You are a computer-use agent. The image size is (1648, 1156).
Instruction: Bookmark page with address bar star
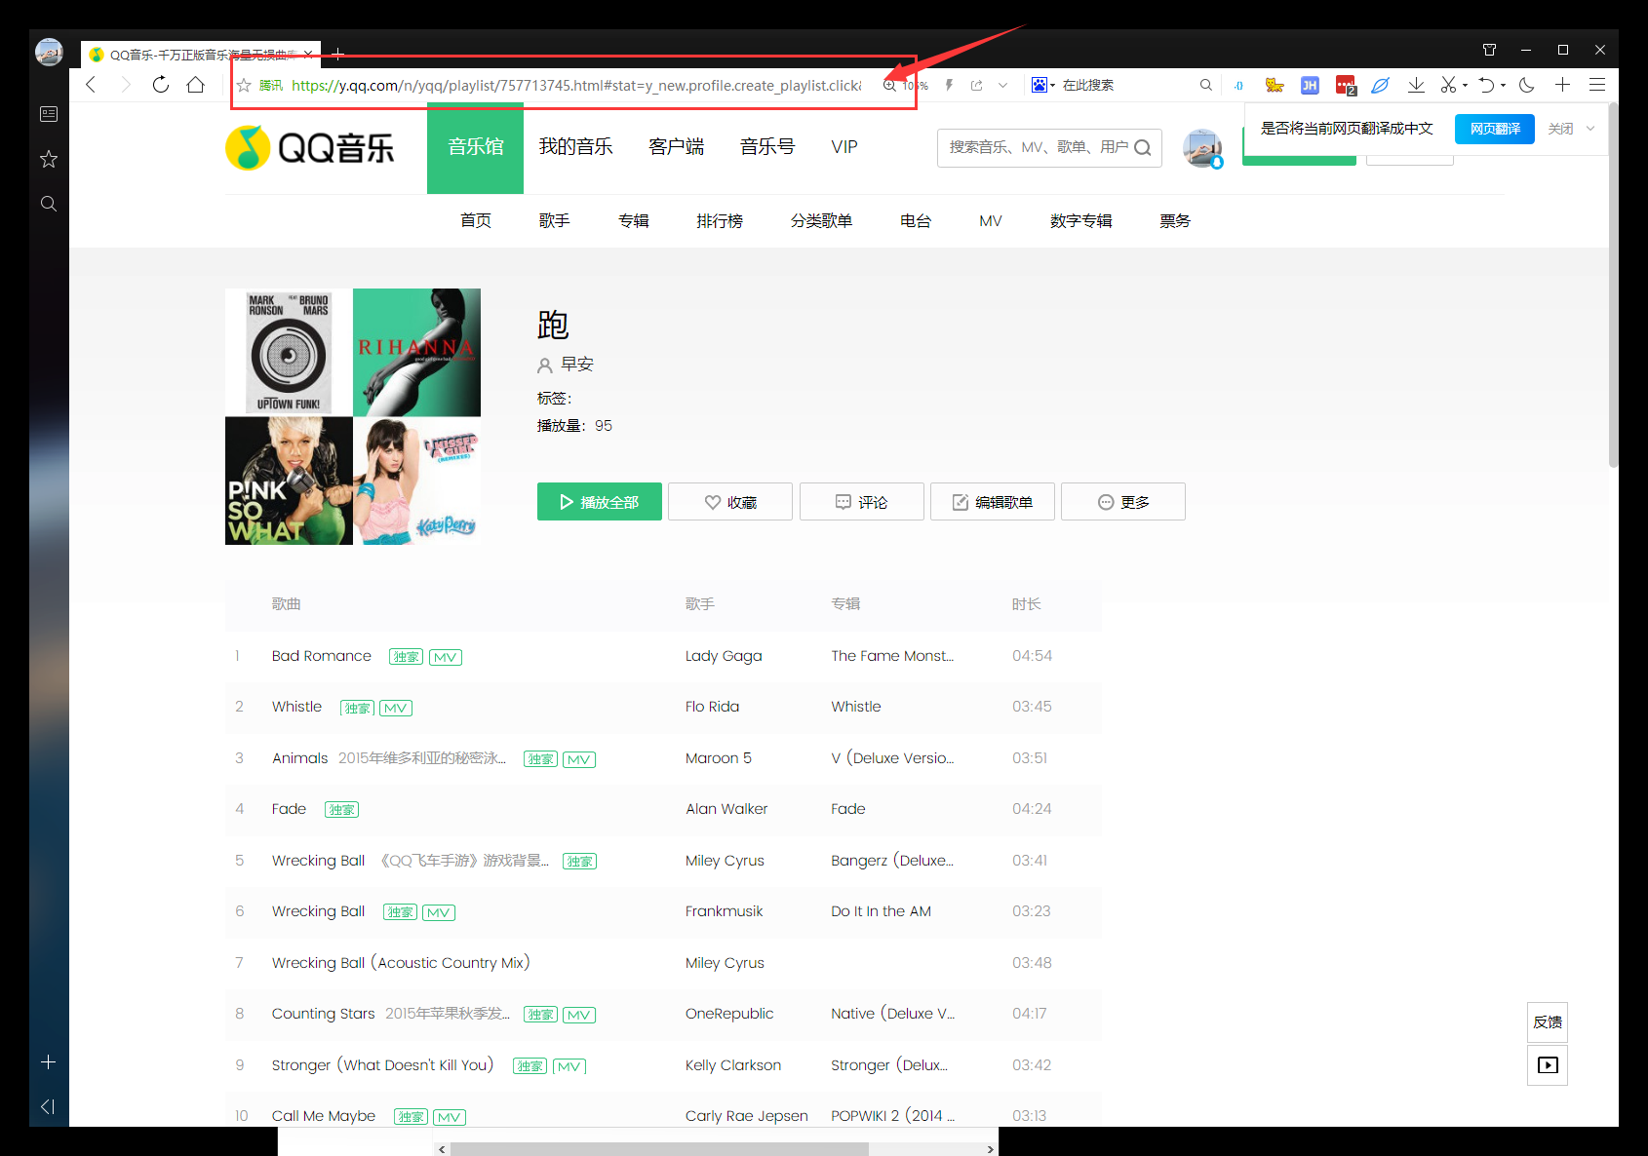(x=244, y=86)
